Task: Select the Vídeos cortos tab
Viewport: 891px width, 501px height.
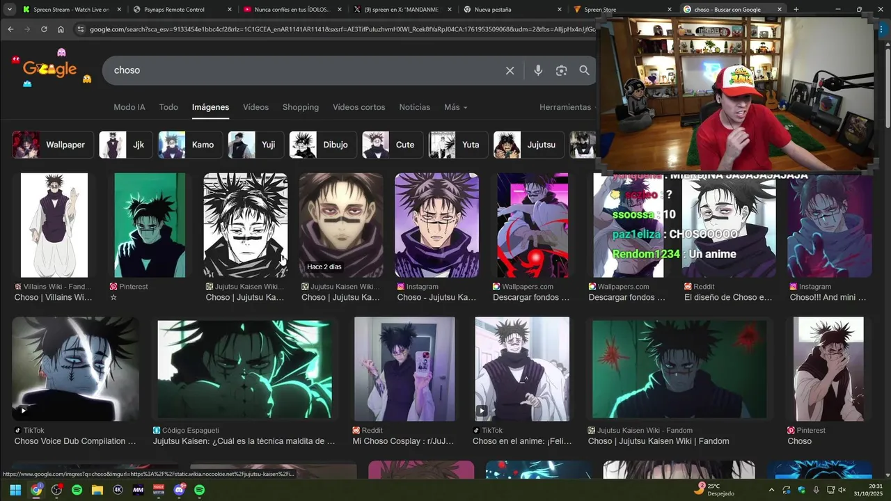Action: (x=358, y=107)
